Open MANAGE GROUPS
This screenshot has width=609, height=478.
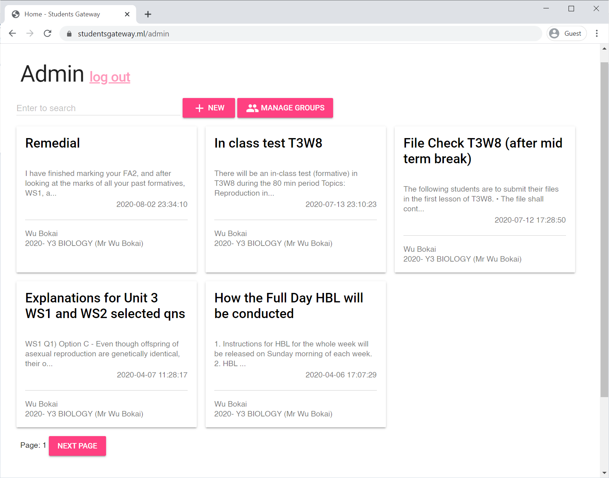tap(285, 108)
